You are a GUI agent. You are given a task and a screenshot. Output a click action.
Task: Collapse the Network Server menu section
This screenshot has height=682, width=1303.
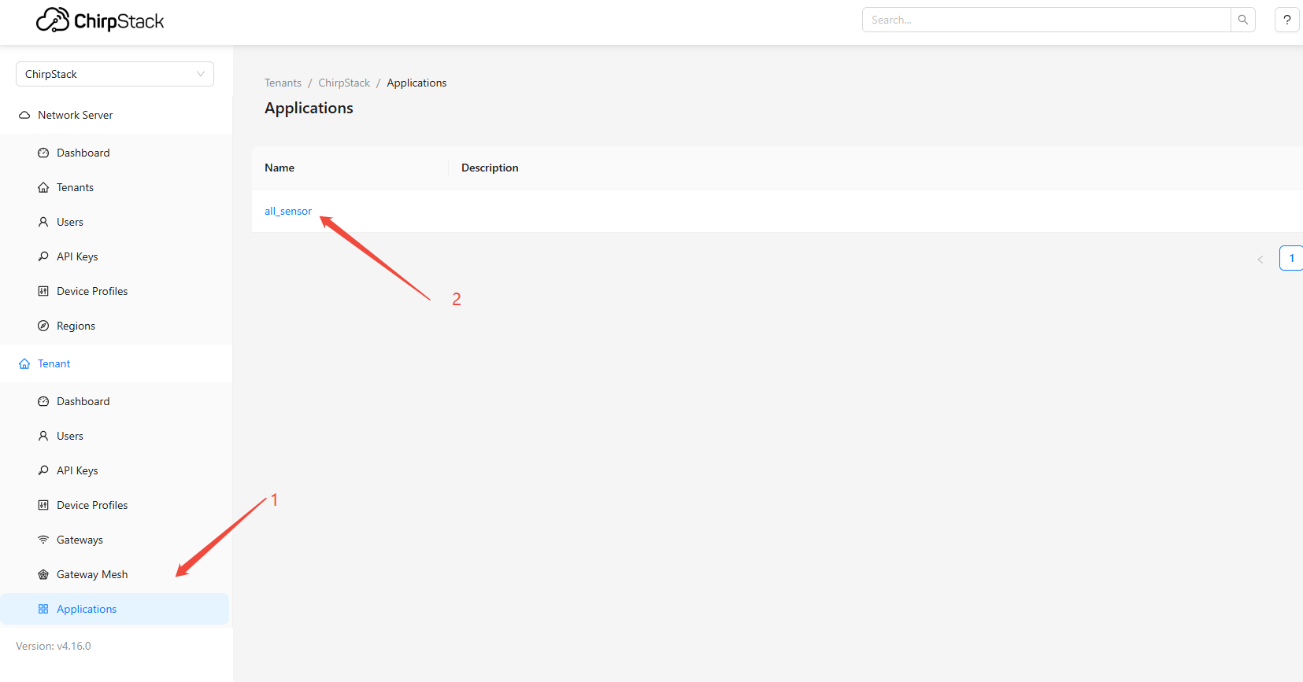pyautogui.click(x=76, y=115)
